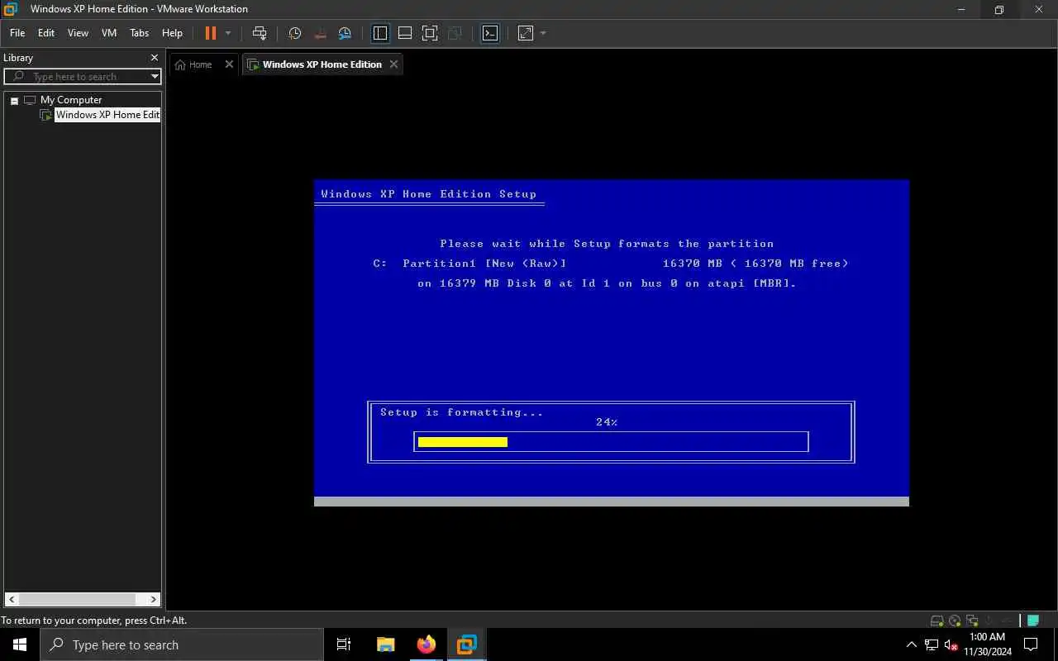Open the VM menu
1058x661 pixels.
[109, 33]
